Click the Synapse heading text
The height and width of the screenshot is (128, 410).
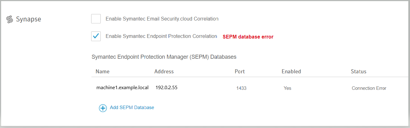28,19
